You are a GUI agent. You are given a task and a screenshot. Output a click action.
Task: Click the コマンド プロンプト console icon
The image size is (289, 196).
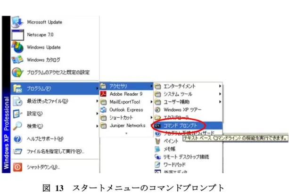click(157, 126)
